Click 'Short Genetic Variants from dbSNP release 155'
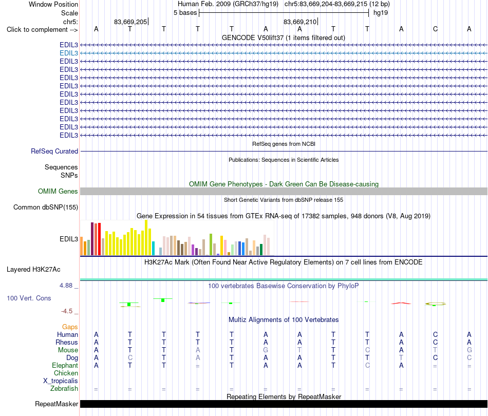 pos(284,200)
